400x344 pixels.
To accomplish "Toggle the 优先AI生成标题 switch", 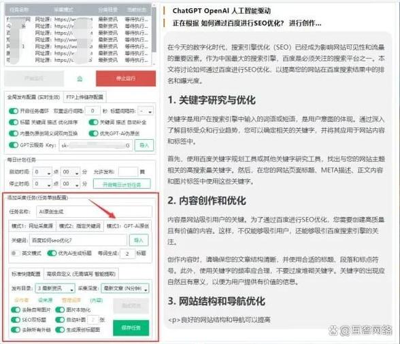I will [x=52, y=253].
